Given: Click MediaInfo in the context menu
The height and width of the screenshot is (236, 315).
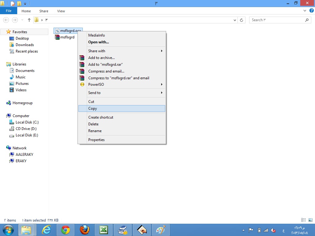Looking at the screenshot, I should click(x=122, y=35).
